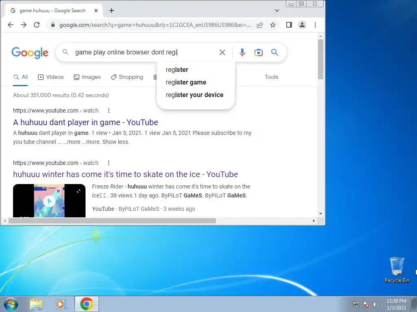Click 'YouTube · ByPiLoT GaMeS · 3 weeks ago' text
The height and width of the screenshot is (312, 417).
[x=144, y=209]
